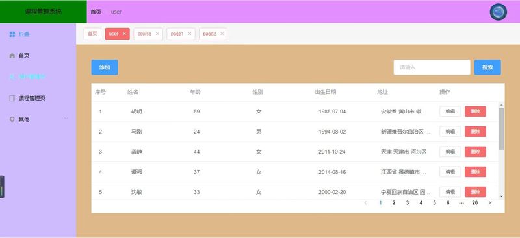
Task: Edit the row for 马刚
Action: pos(450,132)
